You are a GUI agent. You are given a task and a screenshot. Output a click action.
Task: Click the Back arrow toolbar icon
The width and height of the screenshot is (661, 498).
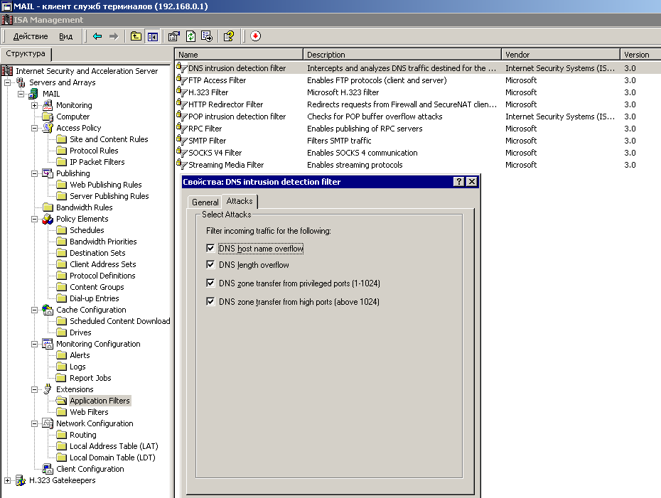tap(97, 36)
